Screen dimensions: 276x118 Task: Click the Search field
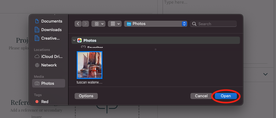[x=213, y=24]
